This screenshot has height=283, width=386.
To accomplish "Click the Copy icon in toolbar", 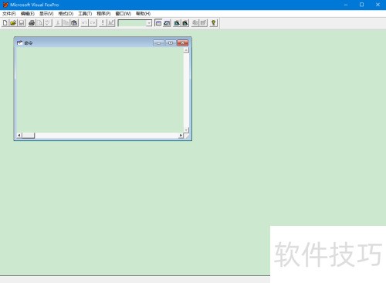I will [66, 23].
